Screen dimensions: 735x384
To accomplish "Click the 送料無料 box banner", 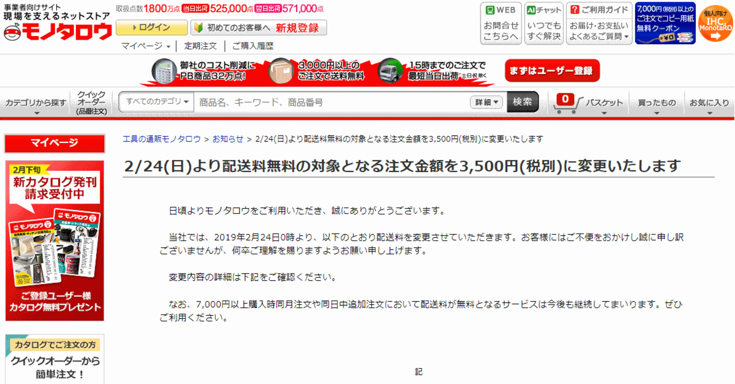I will coord(317,71).
